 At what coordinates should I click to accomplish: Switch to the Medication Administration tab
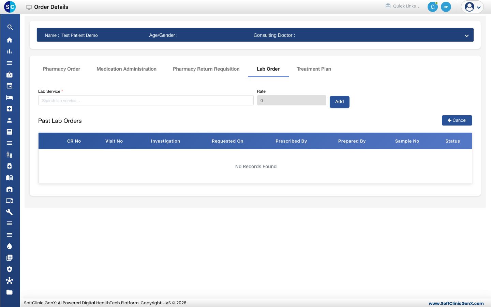pyautogui.click(x=127, y=69)
